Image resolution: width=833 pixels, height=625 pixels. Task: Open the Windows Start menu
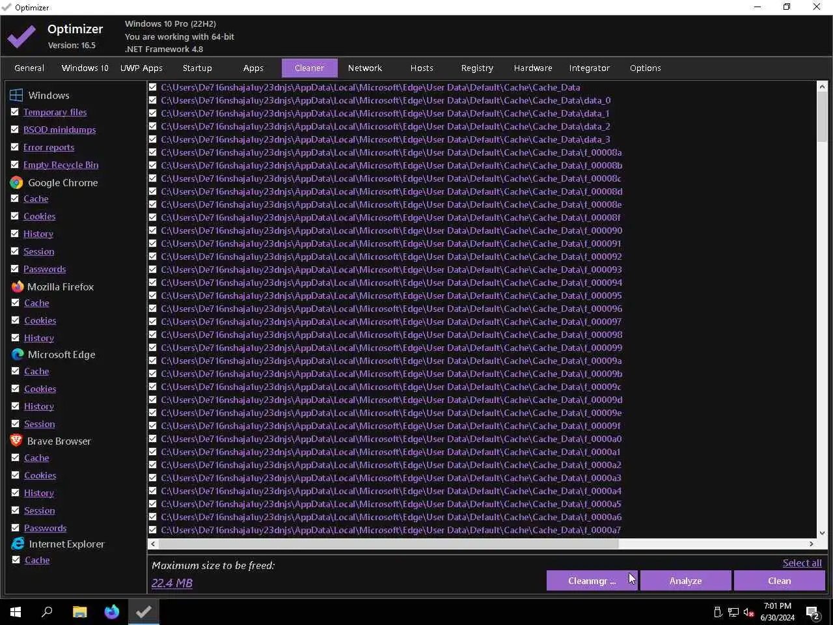coord(16,612)
